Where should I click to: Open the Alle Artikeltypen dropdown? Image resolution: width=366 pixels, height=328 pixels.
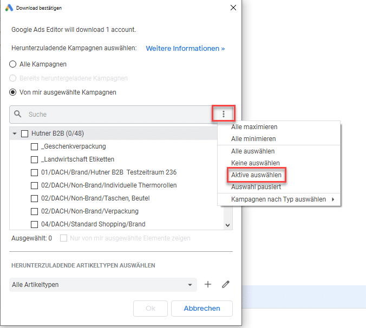(103, 284)
